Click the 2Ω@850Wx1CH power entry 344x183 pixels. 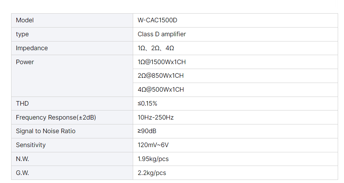click(x=161, y=76)
